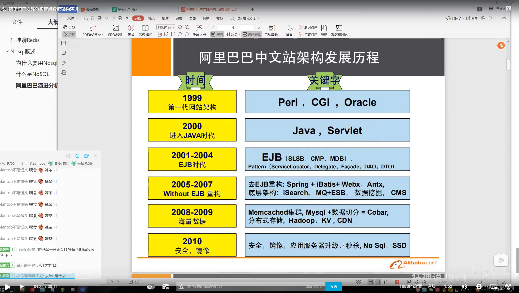Mute the video volume icon
519x293 pixels.
[x=464, y=286]
